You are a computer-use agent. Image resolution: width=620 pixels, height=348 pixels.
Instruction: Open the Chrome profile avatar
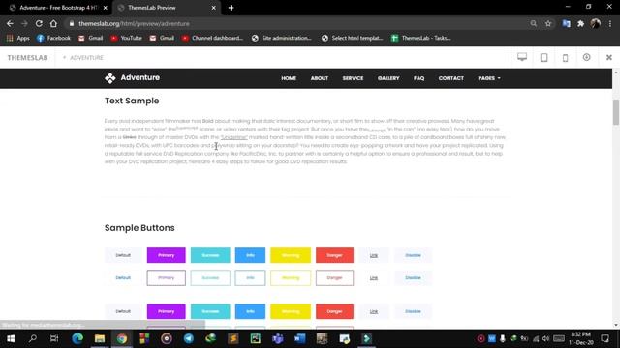[x=596, y=23]
